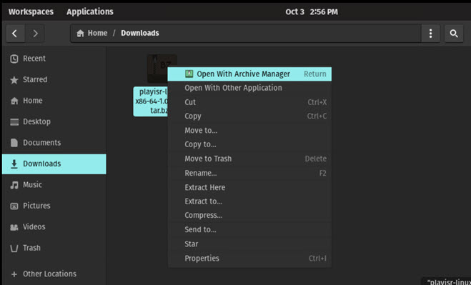
Task: Open the three-dot view options menu
Action: [x=430, y=34]
